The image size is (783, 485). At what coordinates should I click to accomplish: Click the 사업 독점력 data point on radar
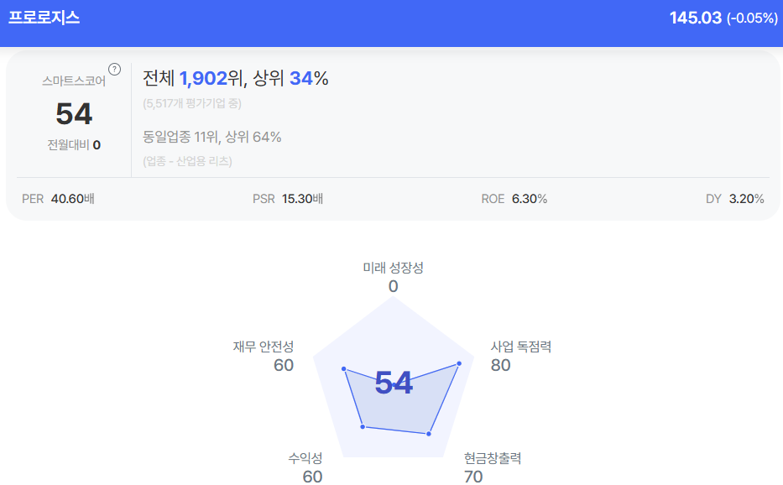click(459, 363)
